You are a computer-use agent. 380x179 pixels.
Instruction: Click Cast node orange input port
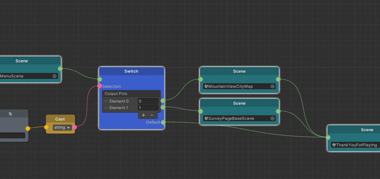click(x=46, y=127)
